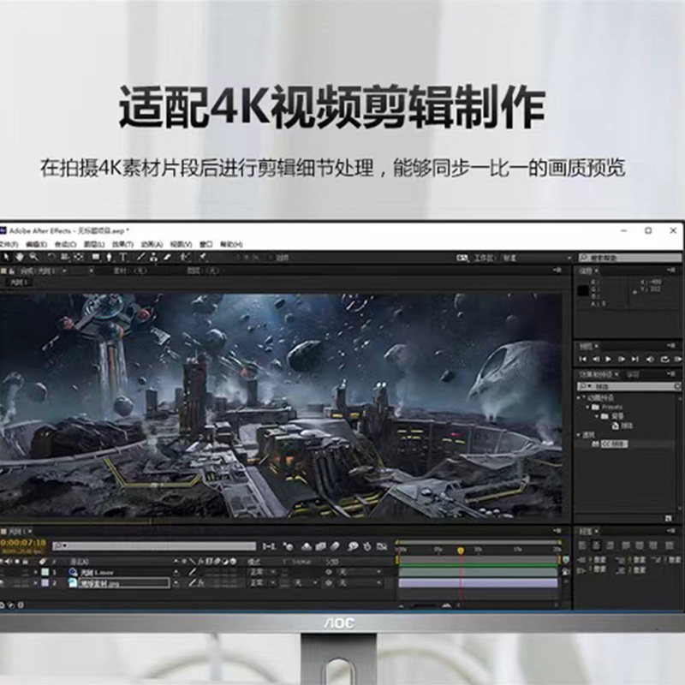
Task: Open the Edit menu
Action: point(36,244)
